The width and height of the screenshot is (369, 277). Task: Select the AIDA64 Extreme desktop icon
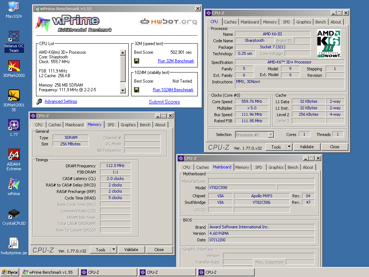pyautogui.click(x=14, y=160)
